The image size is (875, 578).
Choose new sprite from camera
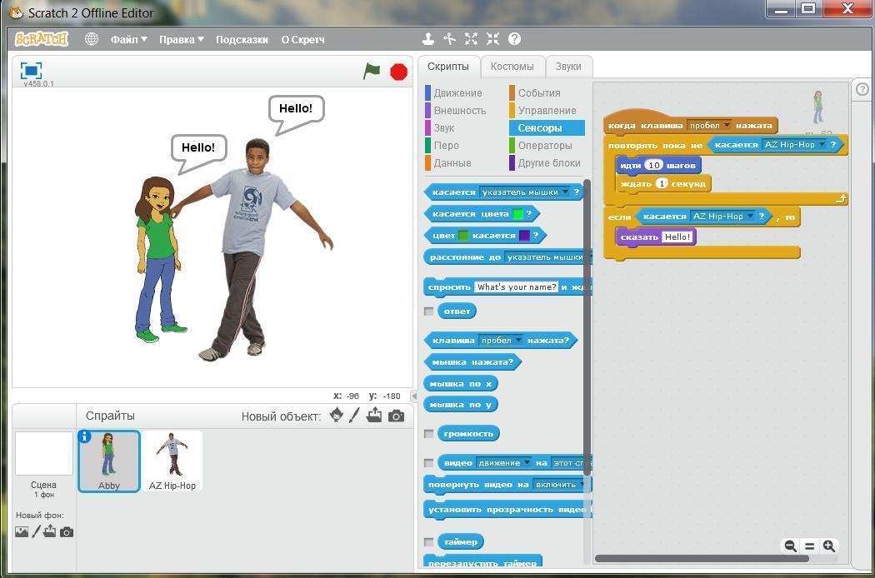coord(396,416)
